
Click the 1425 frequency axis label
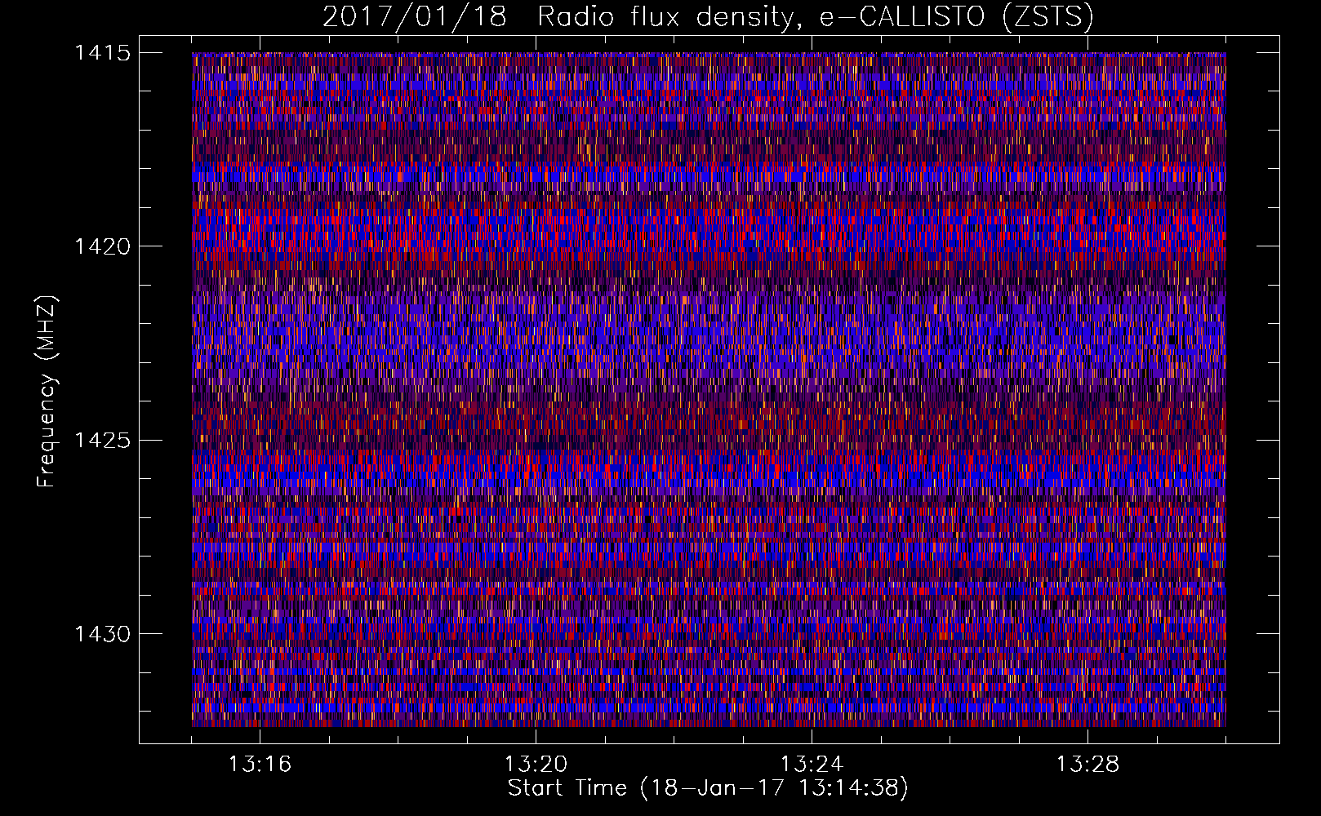point(102,441)
